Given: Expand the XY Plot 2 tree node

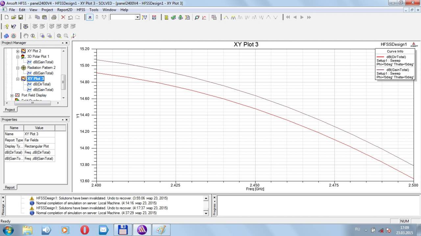Looking at the screenshot, I should click(18, 51).
